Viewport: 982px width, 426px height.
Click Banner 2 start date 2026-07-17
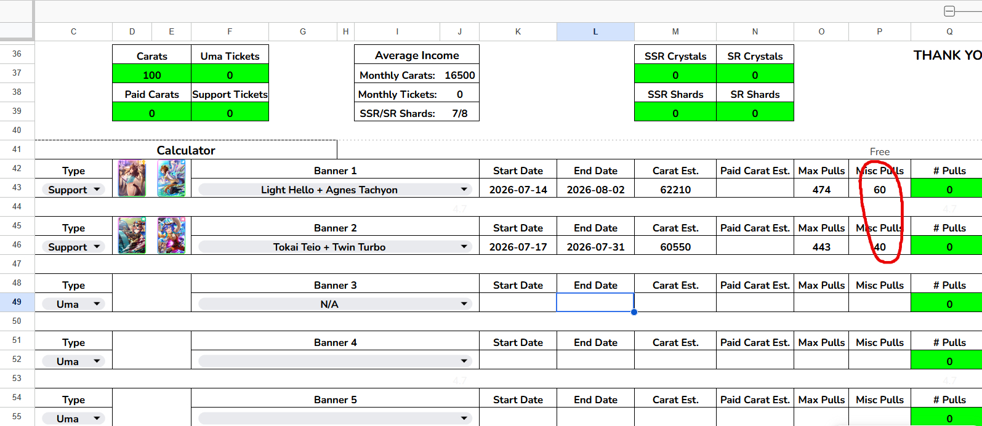pos(518,247)
